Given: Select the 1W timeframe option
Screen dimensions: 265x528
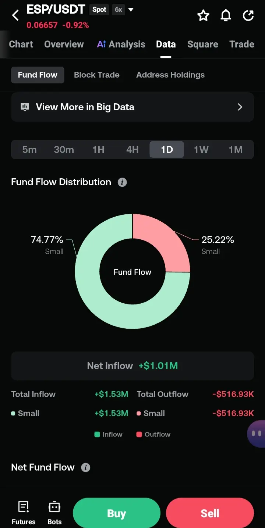Looking at the screenshot, I should coord(201,150).
